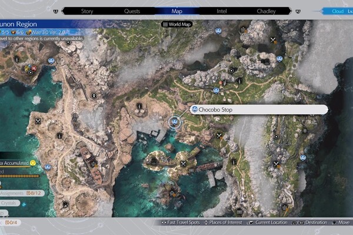Click circle marker in the central rocky hills
The height and width of the screenshot is (235, 353).
click(x=231, y=70)
